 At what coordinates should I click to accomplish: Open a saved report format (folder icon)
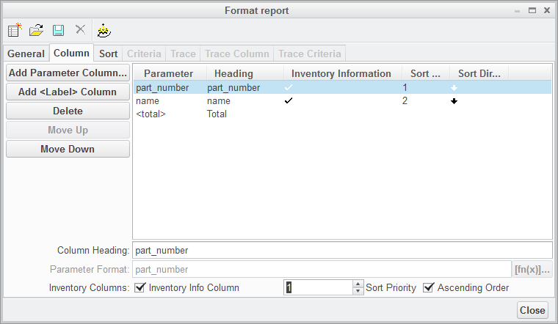[x=36, y=30]
